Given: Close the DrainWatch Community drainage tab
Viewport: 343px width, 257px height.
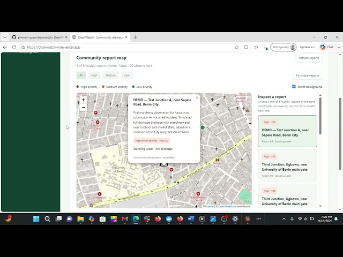Looking at the screenshot, I should 126,37.
